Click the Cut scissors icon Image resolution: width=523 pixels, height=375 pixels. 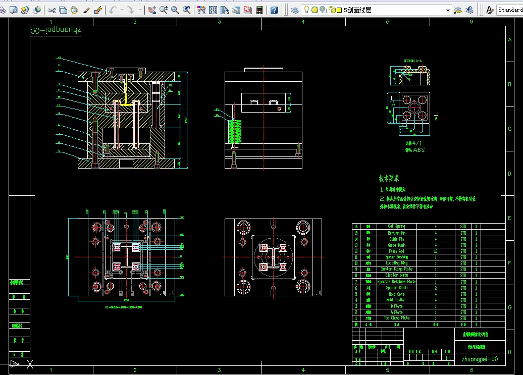(x=51, y=10)
